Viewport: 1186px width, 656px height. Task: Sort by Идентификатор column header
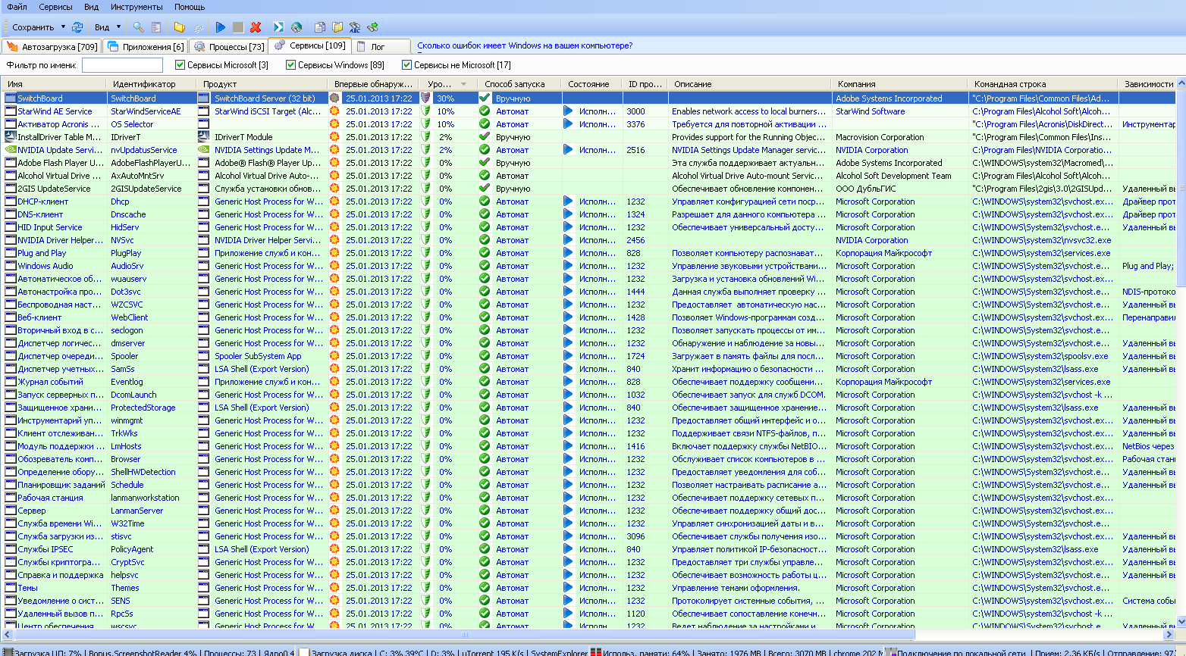click(x=152, y=84)
